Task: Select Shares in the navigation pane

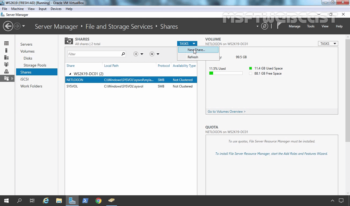Action: coord(37,72)
